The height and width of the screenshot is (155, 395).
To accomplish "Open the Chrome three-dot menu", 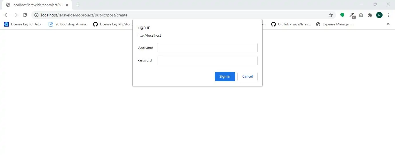I will [x=389, y=15].
